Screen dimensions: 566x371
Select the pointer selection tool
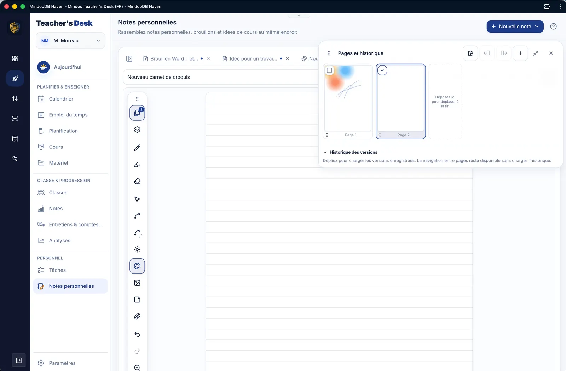coord(137,199)
